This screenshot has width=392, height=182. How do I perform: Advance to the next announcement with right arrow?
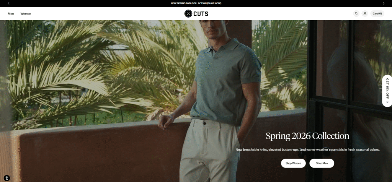(x=384, y=3)
